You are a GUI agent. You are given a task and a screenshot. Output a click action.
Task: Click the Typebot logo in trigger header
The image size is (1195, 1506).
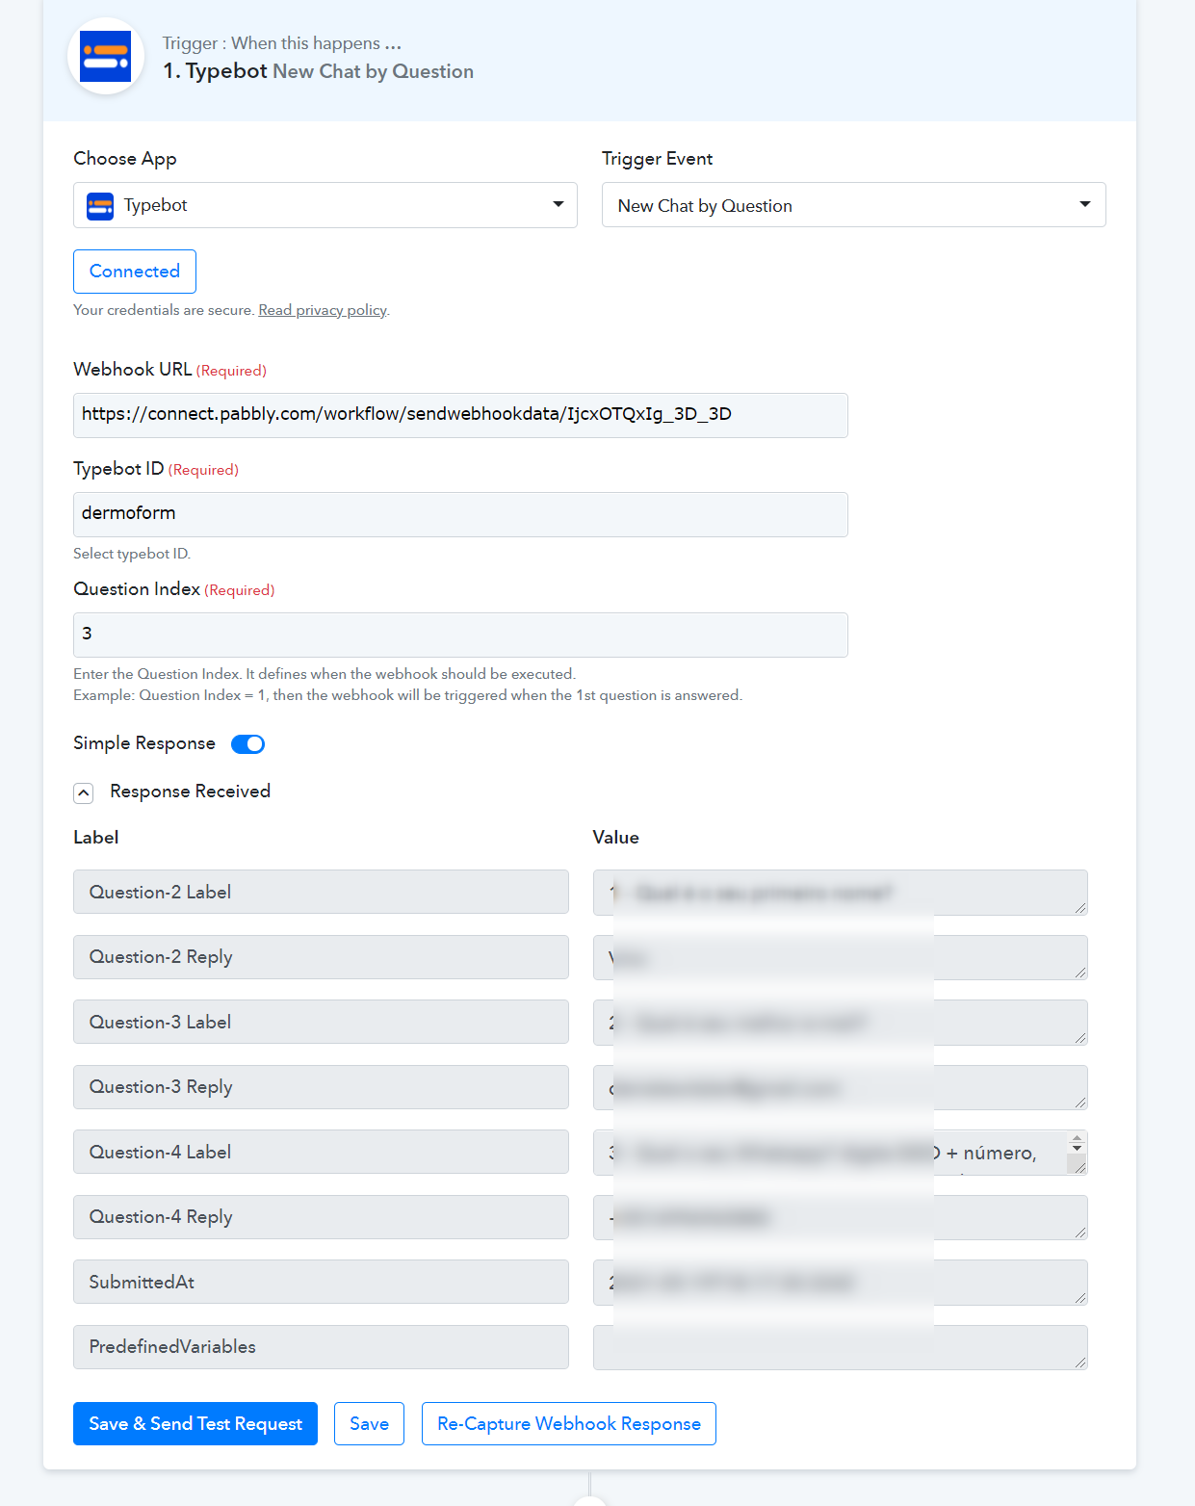tap(106, 56)
